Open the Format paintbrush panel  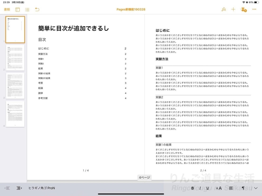224,9
